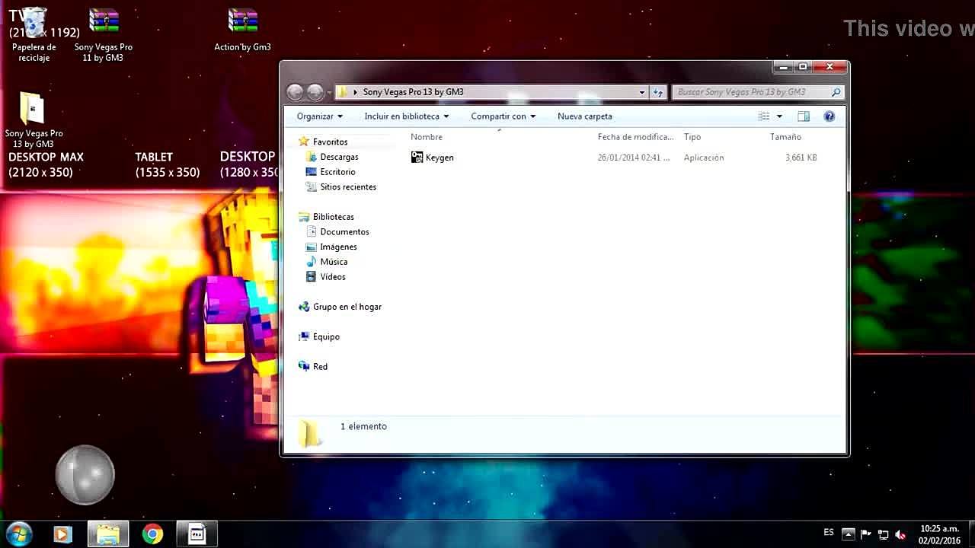Click the Nueva carpeta button
Screen dimensions: 975x548
pos(584,116)
